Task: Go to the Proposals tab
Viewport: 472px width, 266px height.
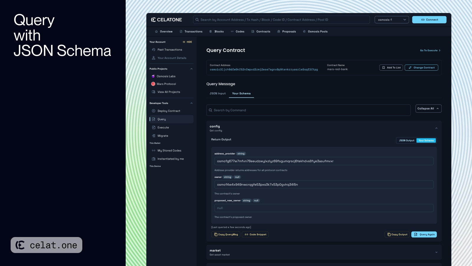Action: click(x=286, y=32)
